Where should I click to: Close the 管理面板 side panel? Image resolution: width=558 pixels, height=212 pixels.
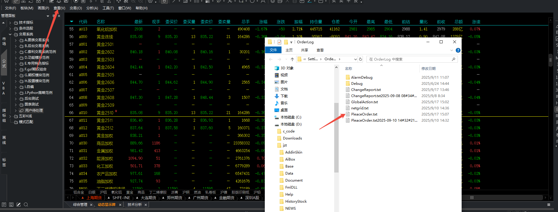pyautogui.click(x=59, y=16)
